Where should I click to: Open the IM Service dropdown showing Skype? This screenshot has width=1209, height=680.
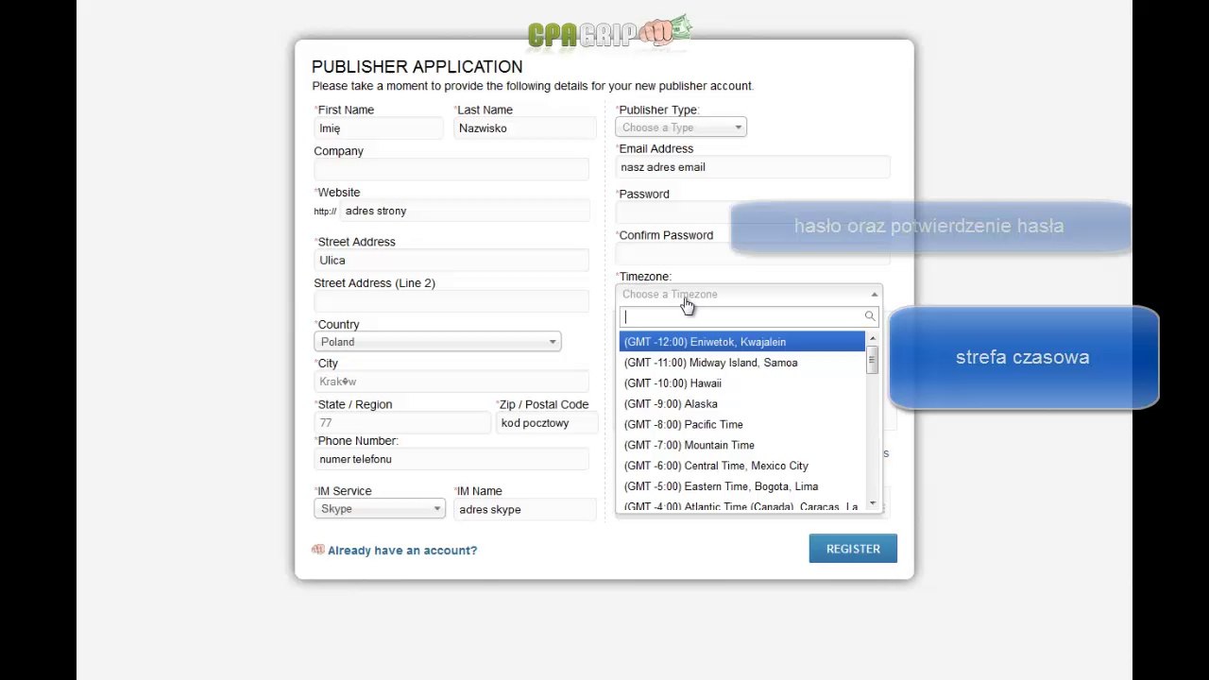click(x=379, y=509)
